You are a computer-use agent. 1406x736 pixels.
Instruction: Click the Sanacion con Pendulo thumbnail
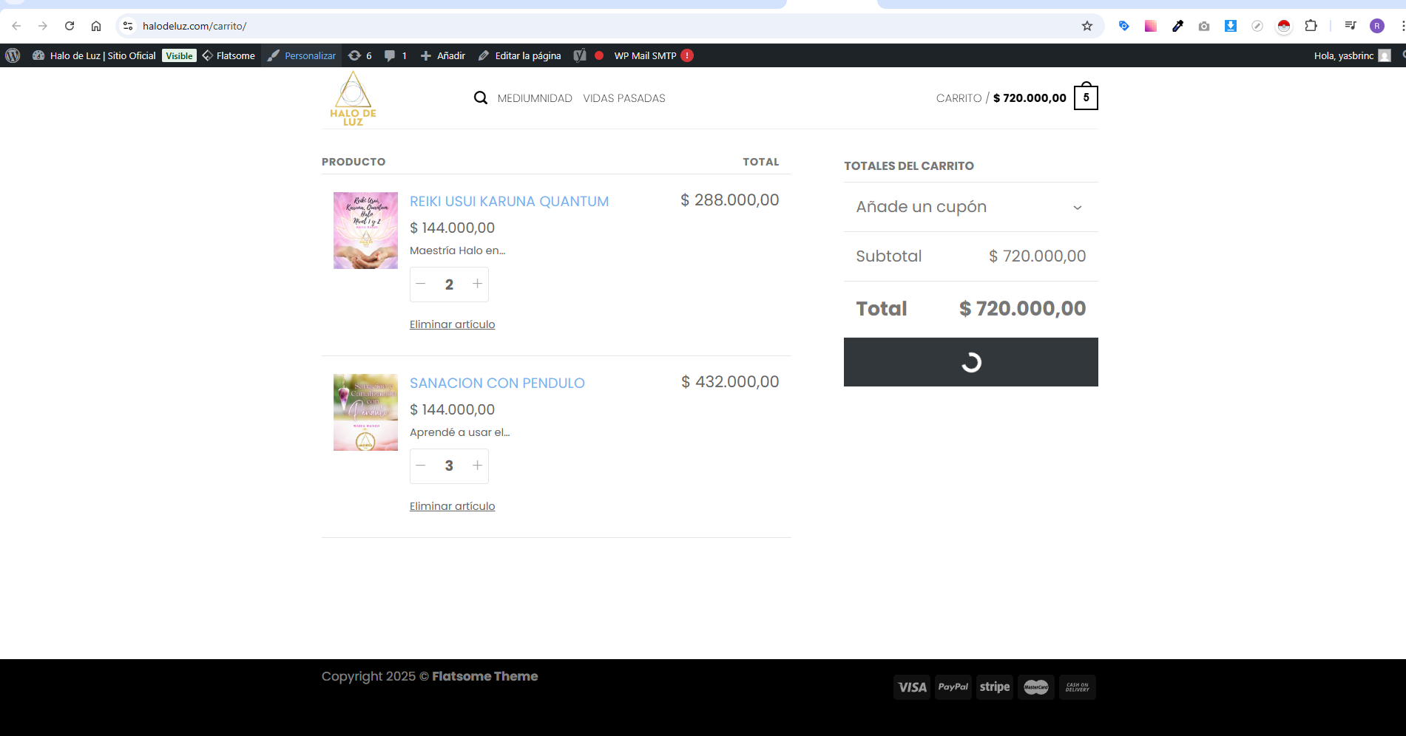tap(365, 412)
